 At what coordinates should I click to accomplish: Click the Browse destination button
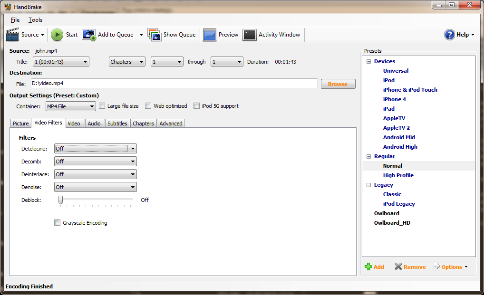338,84
